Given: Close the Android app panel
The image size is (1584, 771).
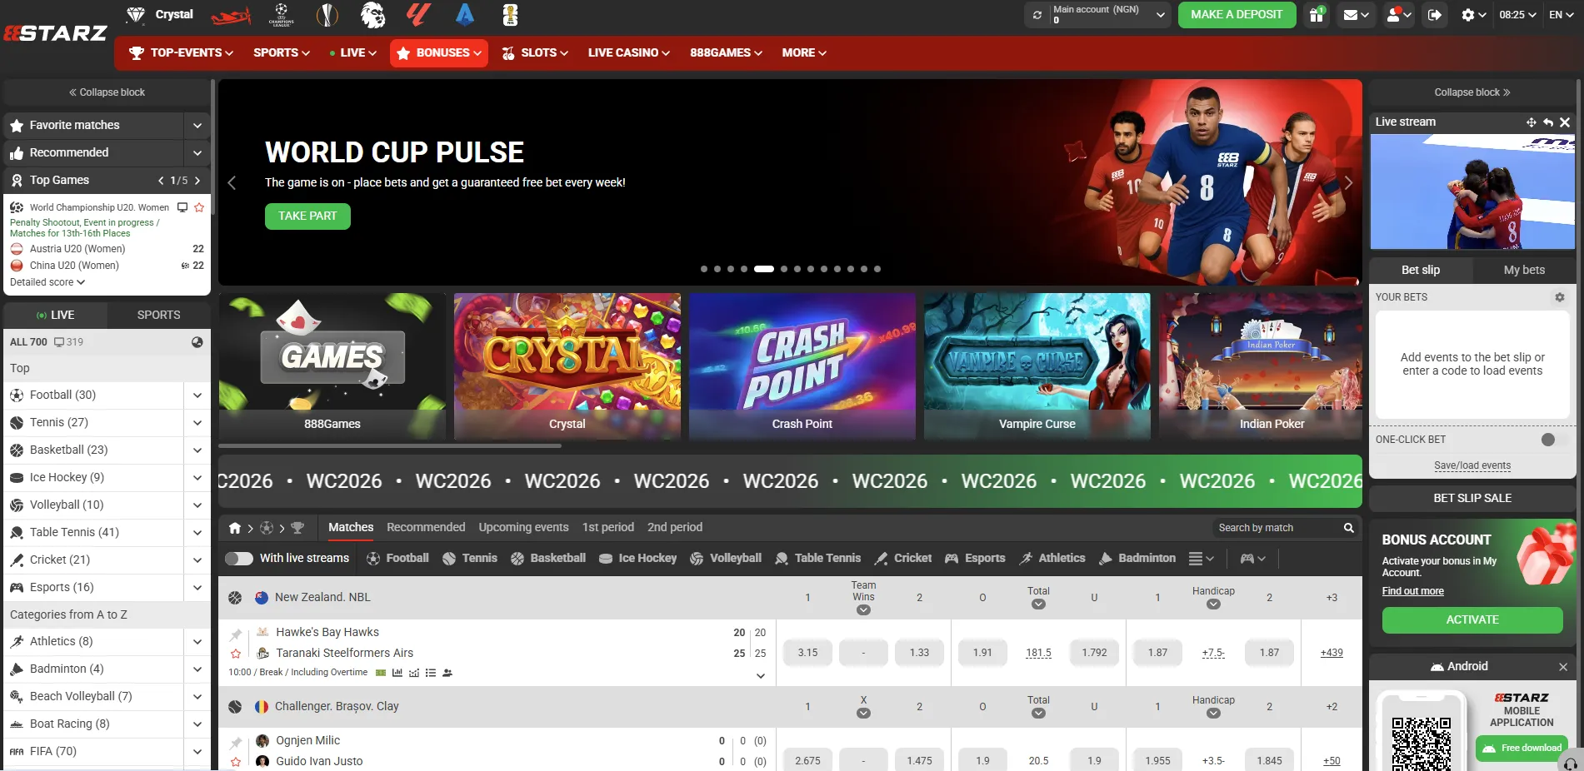Looking at the screenshot, I should click(1563, 667).
